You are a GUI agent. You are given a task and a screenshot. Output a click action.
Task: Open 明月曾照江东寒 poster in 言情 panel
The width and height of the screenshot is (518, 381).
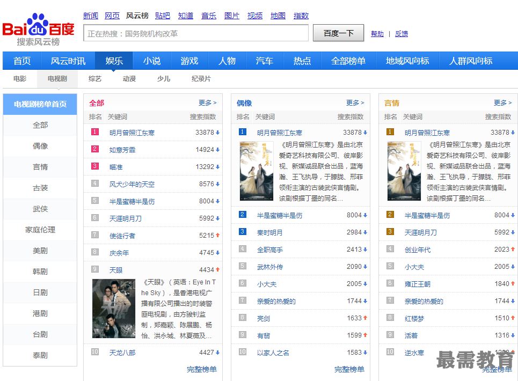coord(404,171)
